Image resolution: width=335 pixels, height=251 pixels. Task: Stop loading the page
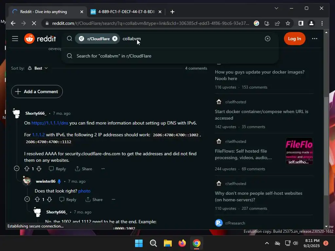(34, 23)
